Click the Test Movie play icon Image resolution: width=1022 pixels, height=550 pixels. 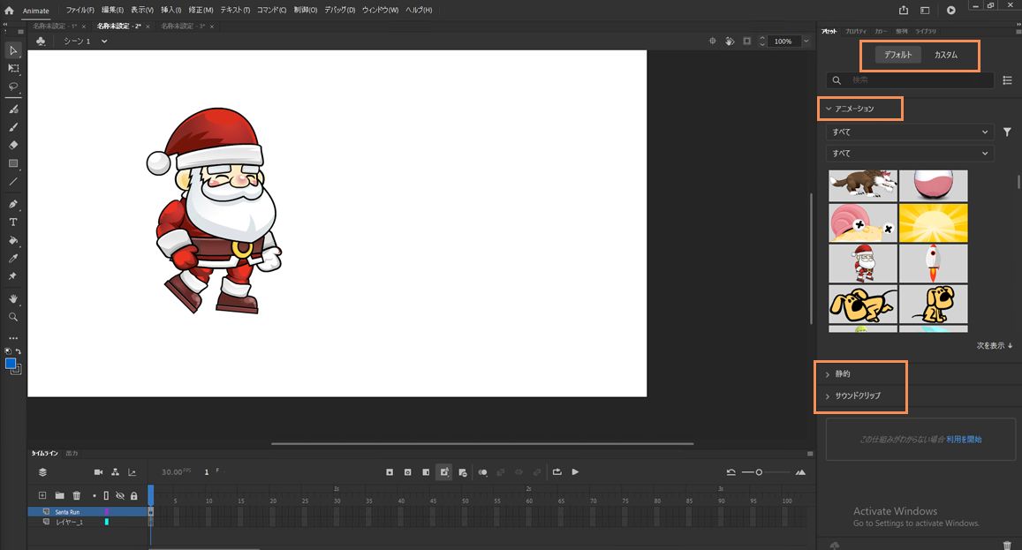951,10
